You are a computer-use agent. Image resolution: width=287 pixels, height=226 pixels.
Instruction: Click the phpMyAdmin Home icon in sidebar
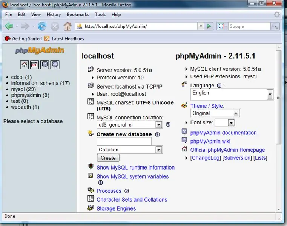[25, 64]
